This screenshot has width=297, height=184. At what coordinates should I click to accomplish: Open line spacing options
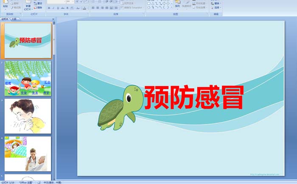coord(117,2)
